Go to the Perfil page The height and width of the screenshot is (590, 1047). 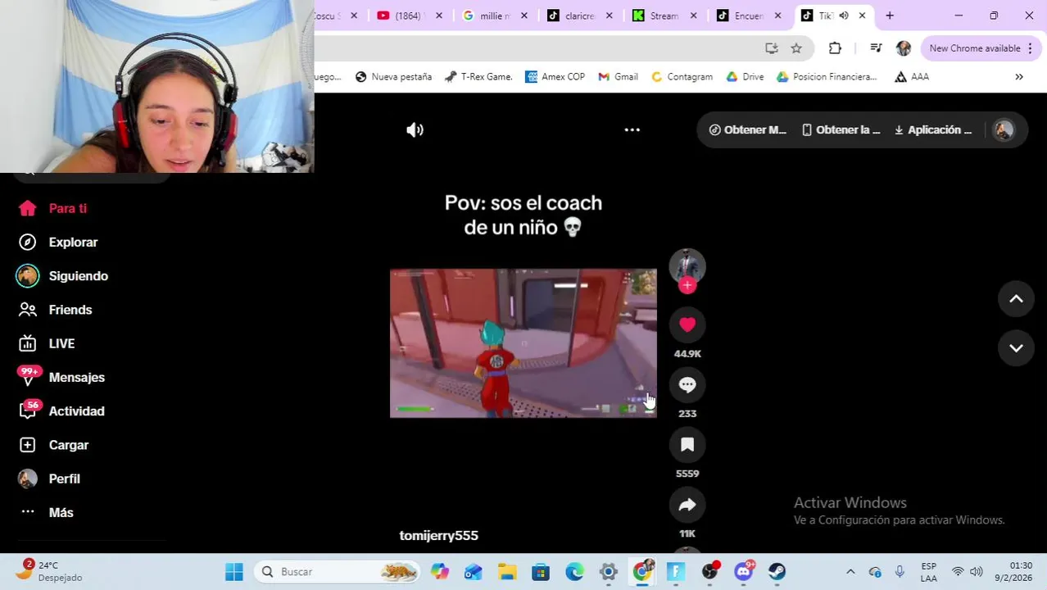click(x=49, y=479)
